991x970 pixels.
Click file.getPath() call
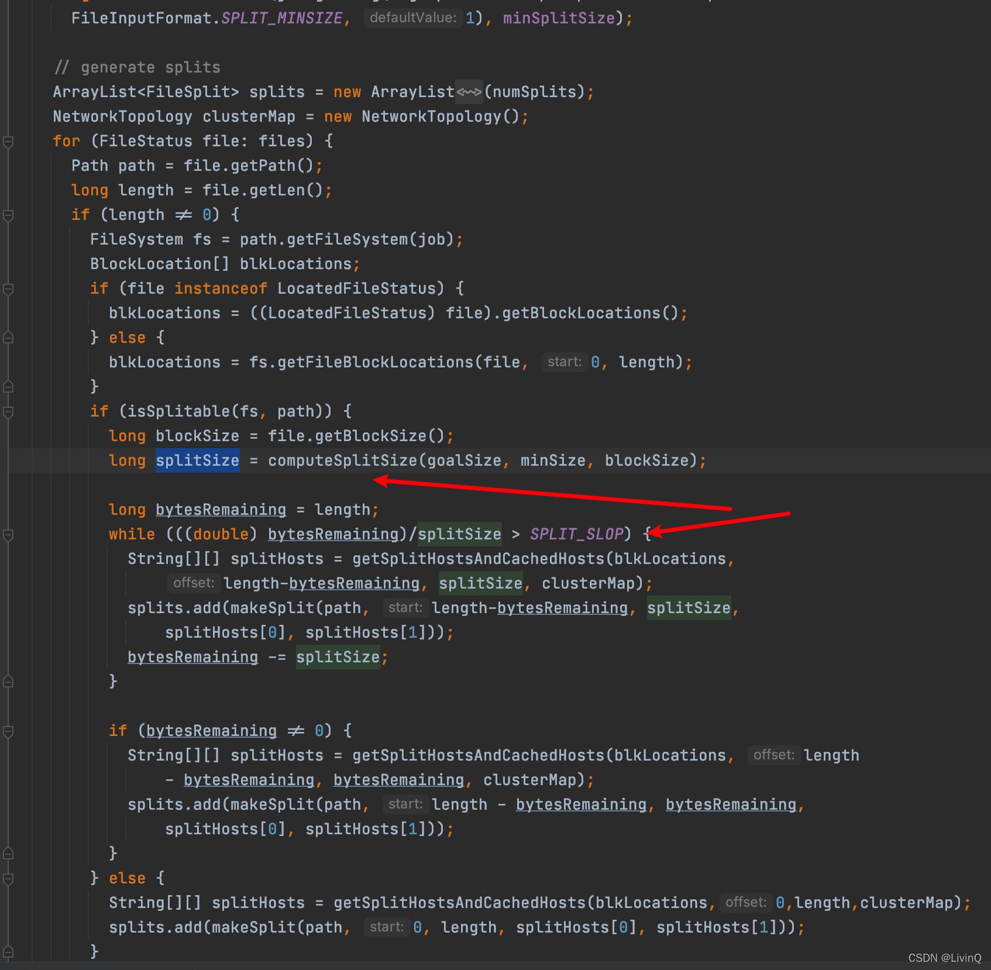tap(249, 166)
